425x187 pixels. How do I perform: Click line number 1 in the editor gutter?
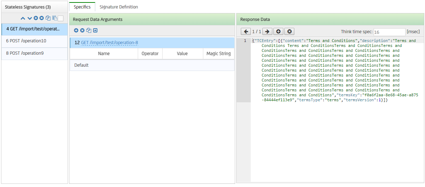(245, 41)
